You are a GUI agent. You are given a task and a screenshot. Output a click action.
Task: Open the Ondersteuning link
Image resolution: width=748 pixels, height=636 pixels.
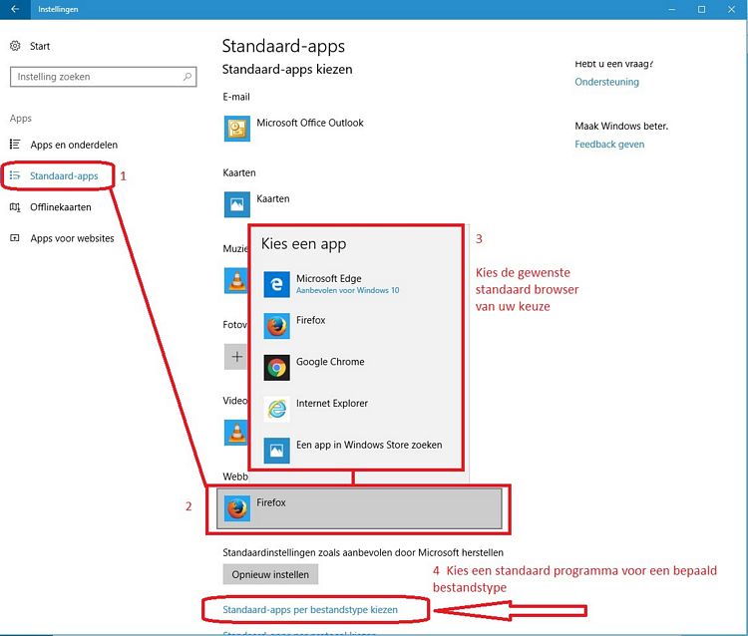pyautogui.click(x=606, y=82)
